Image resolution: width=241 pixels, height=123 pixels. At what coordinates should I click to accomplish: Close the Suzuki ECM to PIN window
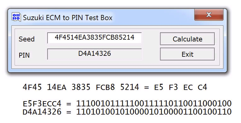coord(209,15)
